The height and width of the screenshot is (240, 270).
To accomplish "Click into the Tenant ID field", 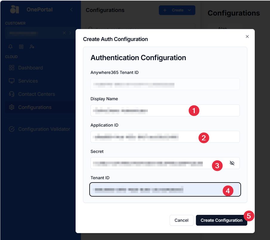I will tap(165, 189).
